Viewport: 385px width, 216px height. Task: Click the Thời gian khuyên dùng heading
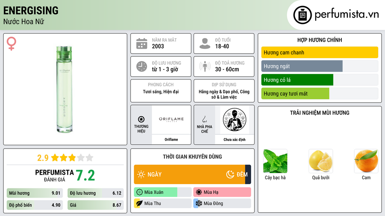coord(192,156)
